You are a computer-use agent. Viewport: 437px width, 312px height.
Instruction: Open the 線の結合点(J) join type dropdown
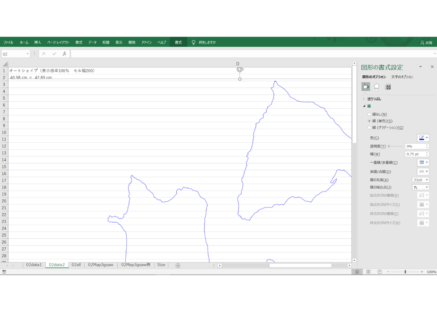[x=420, y=188]
